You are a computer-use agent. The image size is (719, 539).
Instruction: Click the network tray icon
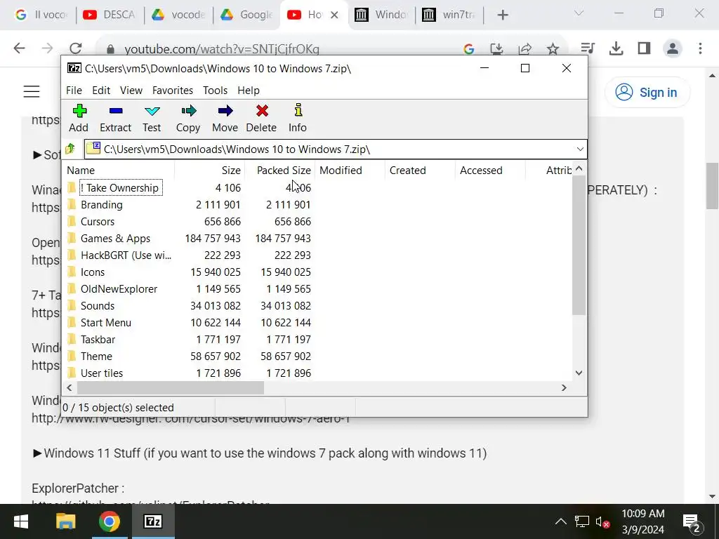click(x=581, y=521)
